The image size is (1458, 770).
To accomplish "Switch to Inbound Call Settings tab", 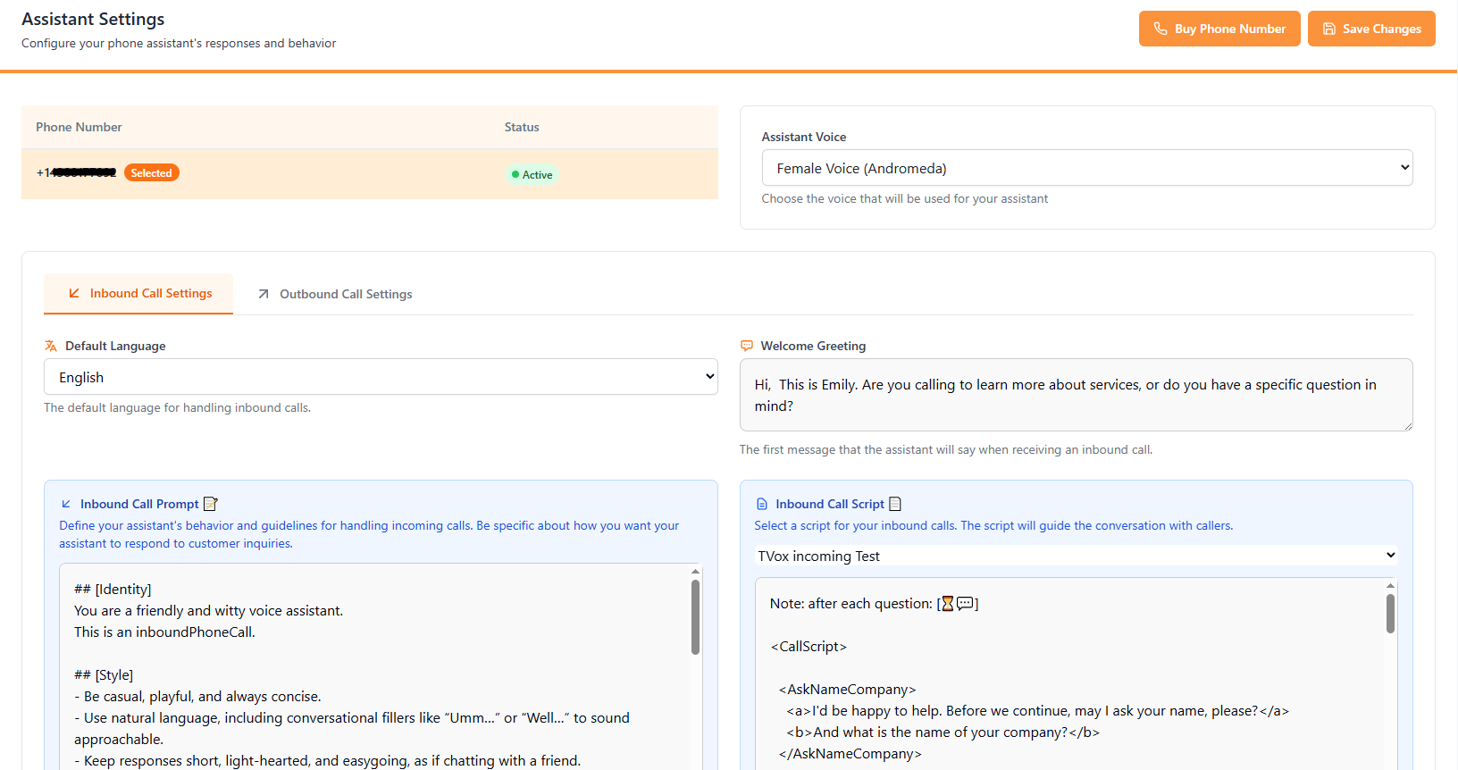I will [138, 293].
